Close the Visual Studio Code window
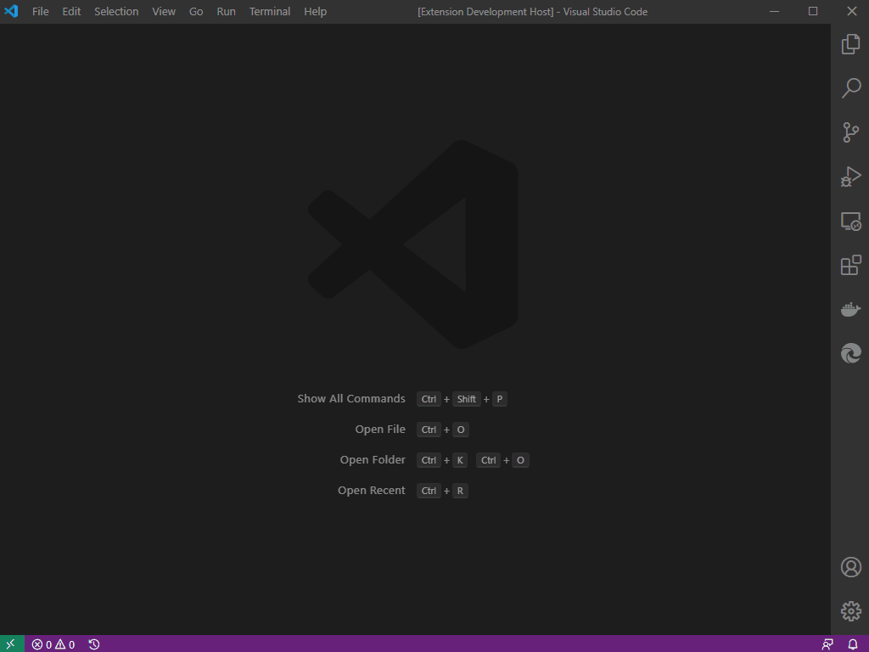The height and width of the screenshot is (652, 869). pyautogui.click(x=852, y=11)
